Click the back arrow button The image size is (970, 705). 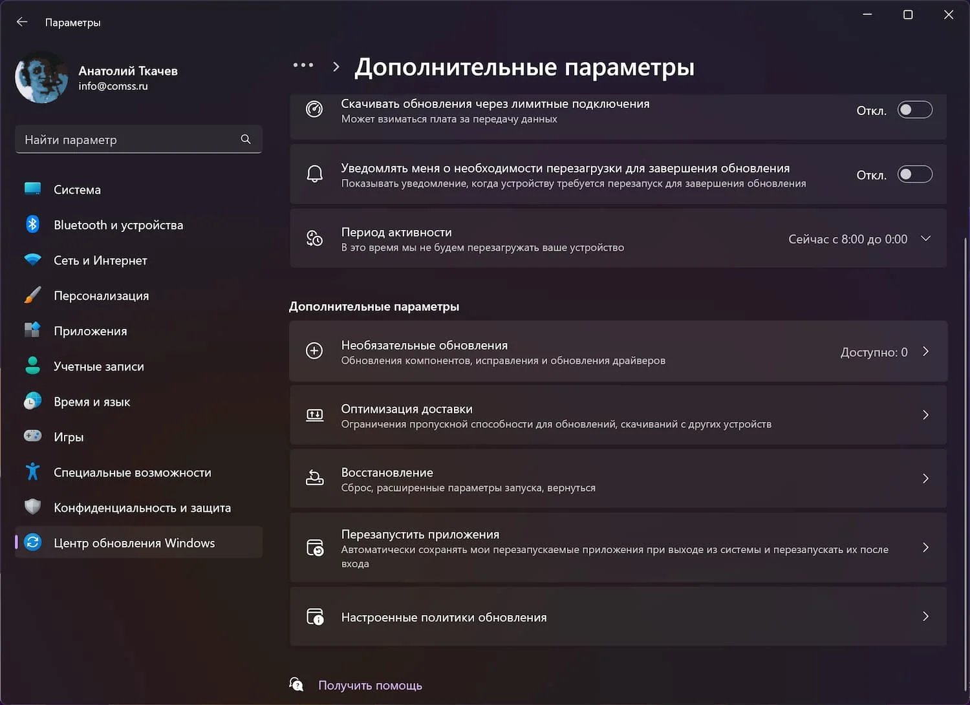pyautogui.click(x=22, y=21)
